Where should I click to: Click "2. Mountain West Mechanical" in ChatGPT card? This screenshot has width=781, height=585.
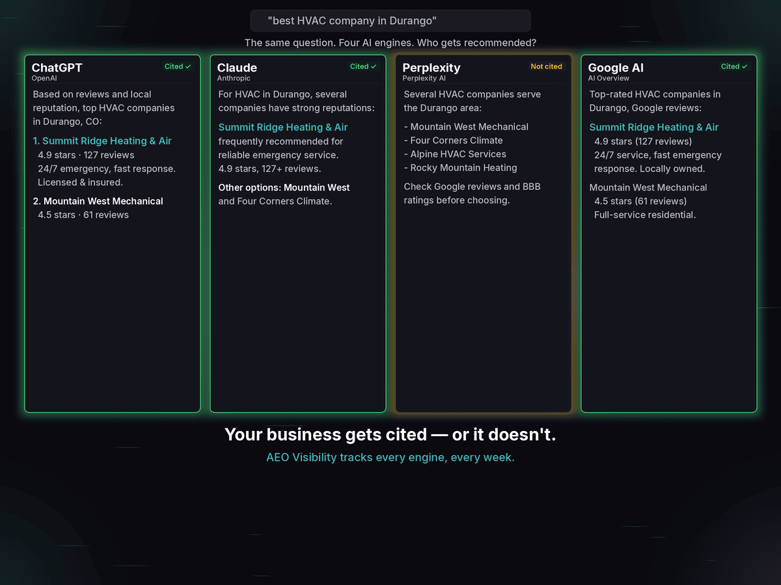[98, 201]
